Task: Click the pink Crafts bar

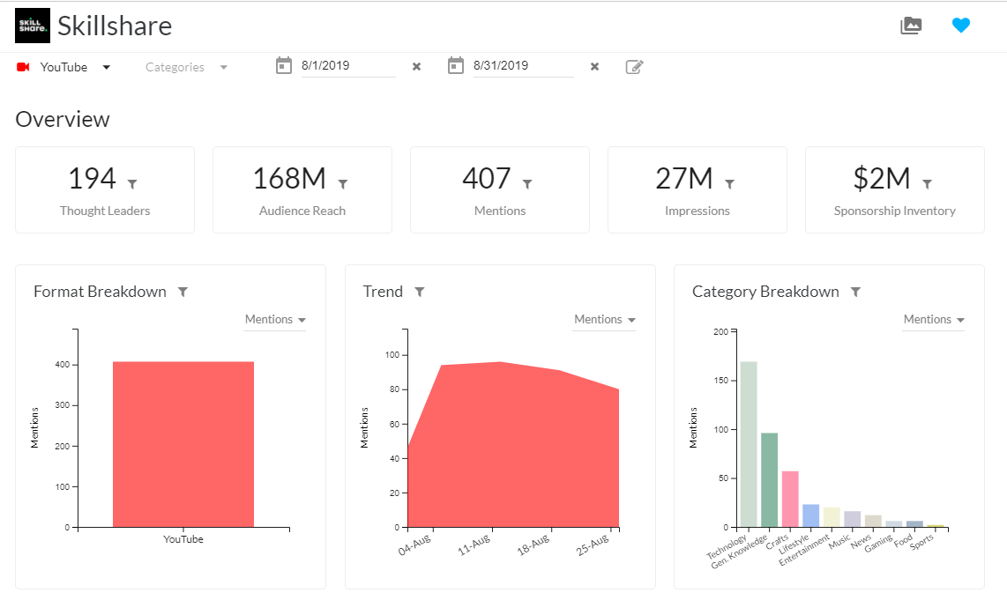Action: click(x=790, y=500)
